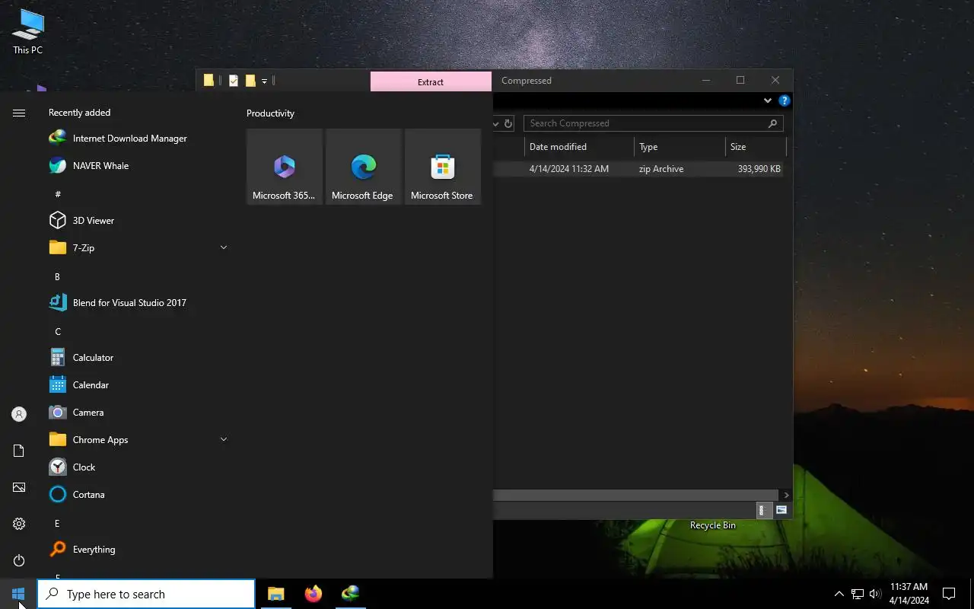The image size is (974, 609).
Task: Open This PC desktop icon
Action: tap(28, 32)
